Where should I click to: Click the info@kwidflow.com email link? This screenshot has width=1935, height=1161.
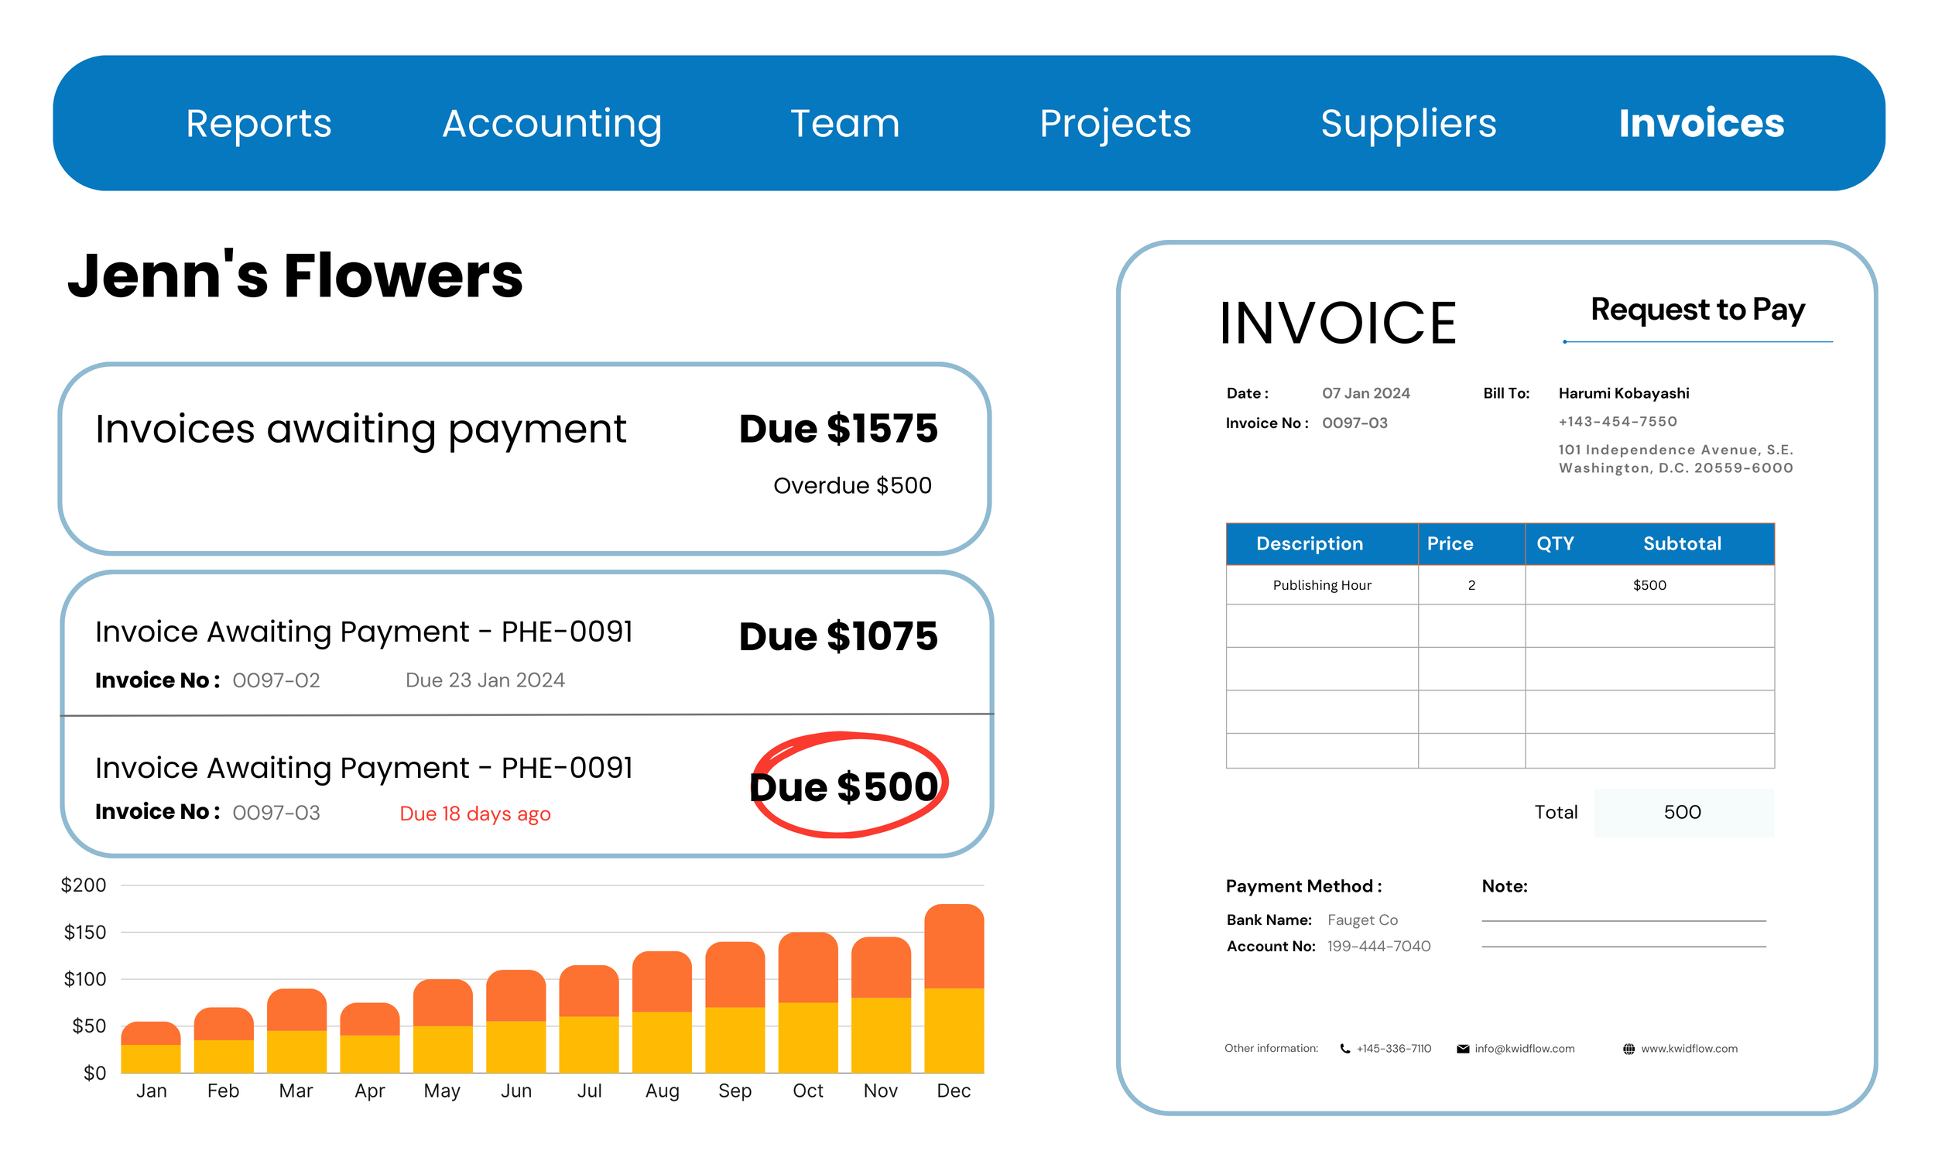coord(1524,1049)
